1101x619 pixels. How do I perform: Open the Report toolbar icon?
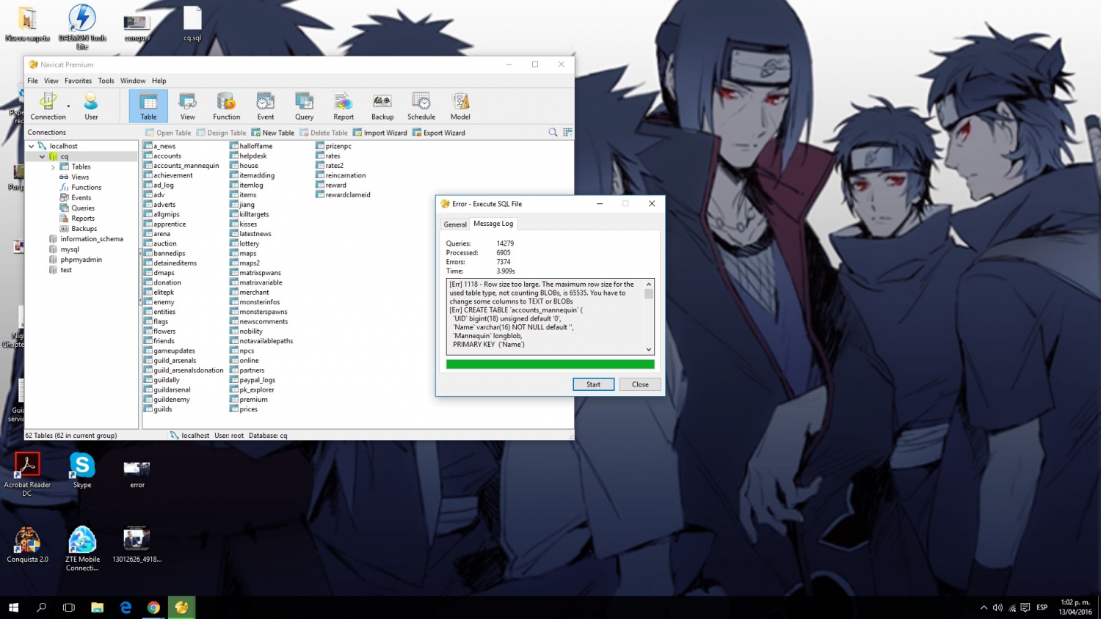click(344, 106)
